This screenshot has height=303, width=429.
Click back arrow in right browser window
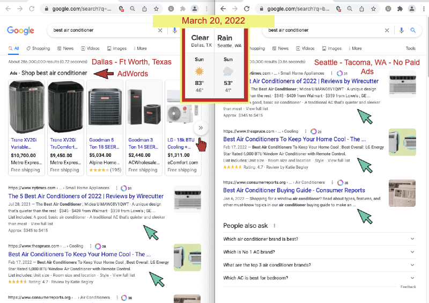tap(223, 9)
